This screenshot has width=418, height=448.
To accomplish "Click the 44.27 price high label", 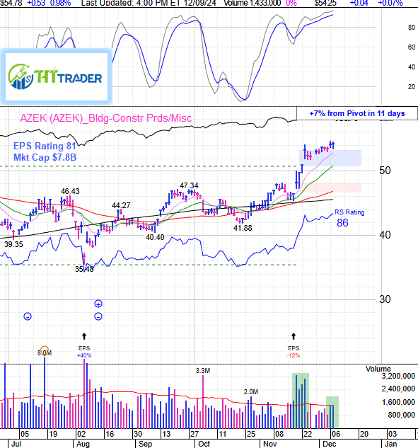I will pyautogui.click(x=121, y=205).
